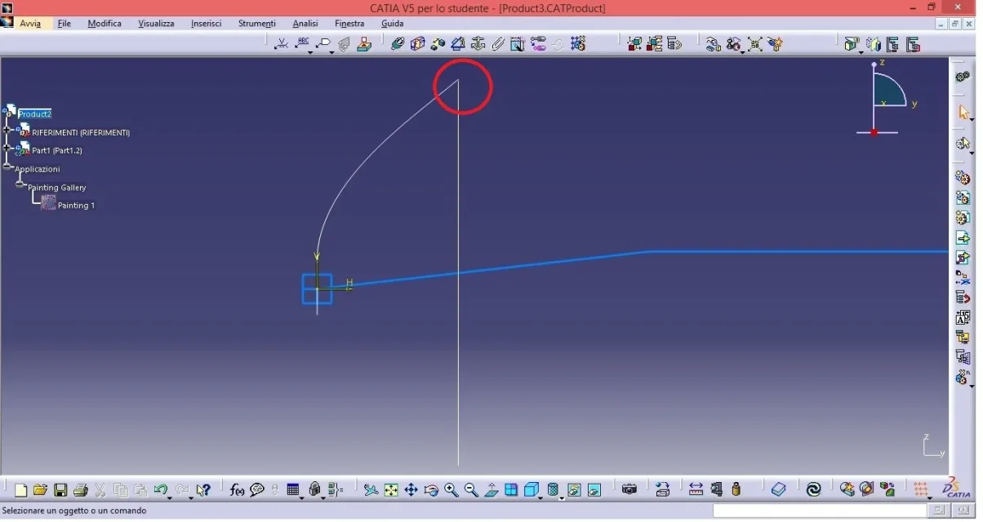Open the Avvia start menu

pyautogui.click(x=30, y=24)
